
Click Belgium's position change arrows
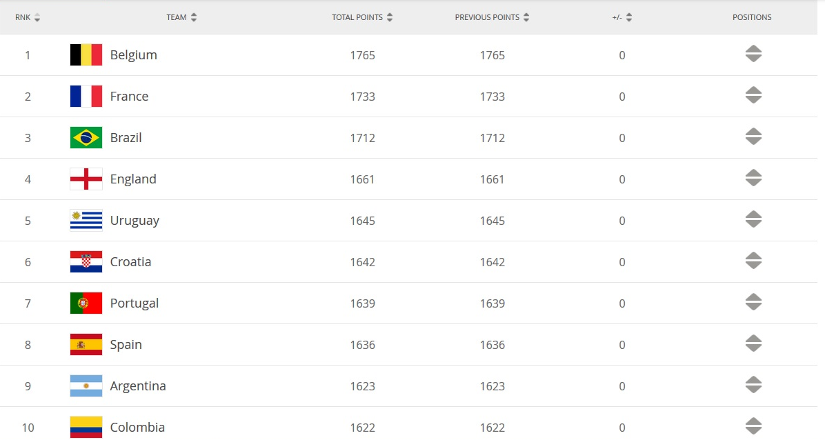pos(753,54)
